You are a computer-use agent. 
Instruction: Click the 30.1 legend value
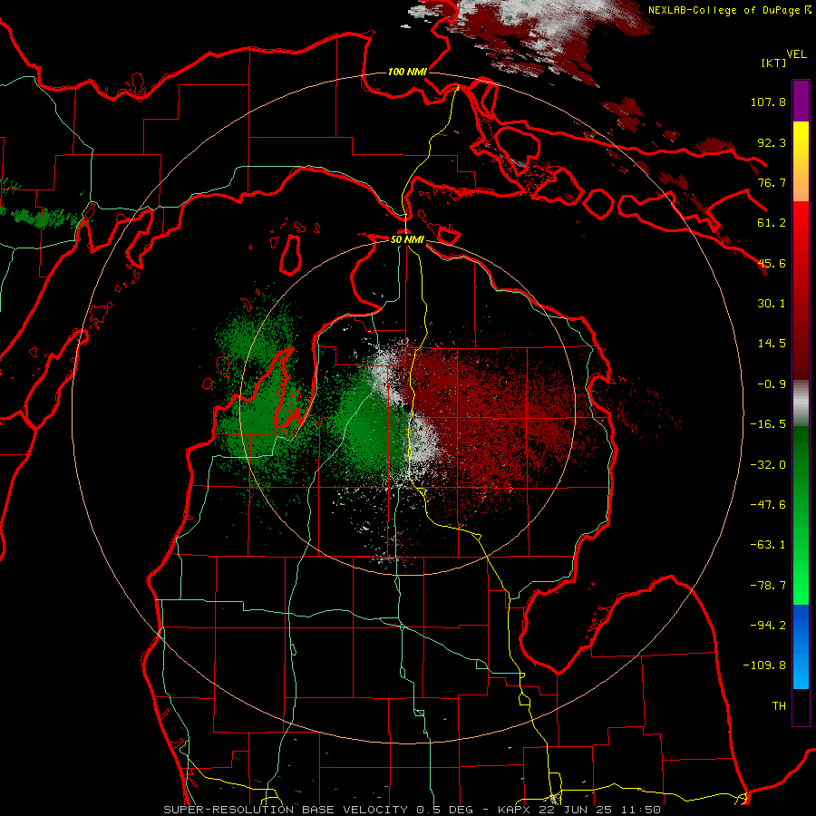coord(772,304)
